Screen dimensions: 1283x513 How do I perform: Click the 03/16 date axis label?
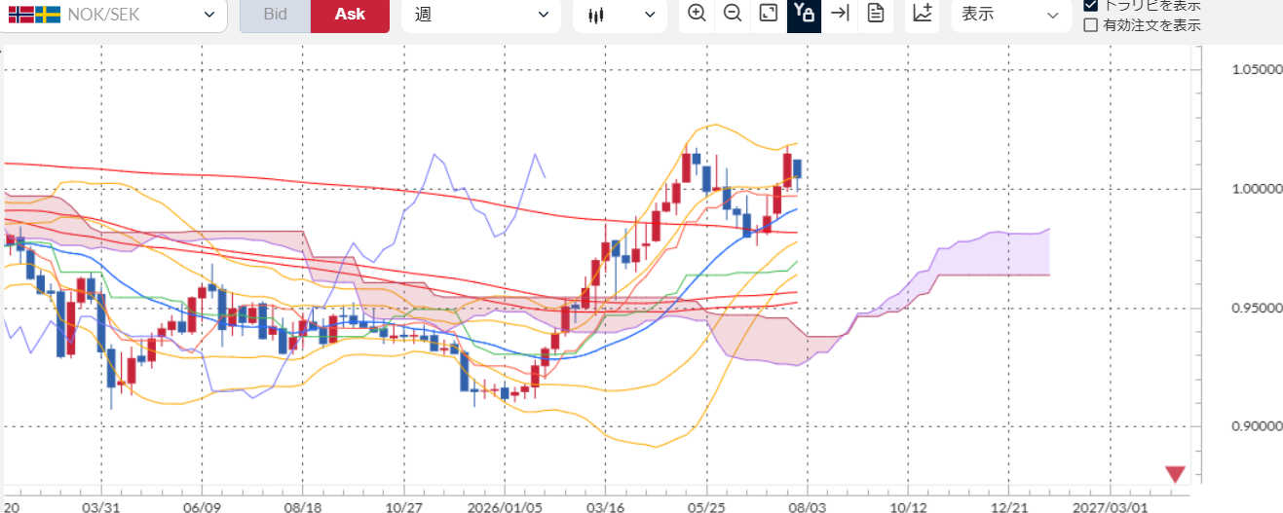605,507
